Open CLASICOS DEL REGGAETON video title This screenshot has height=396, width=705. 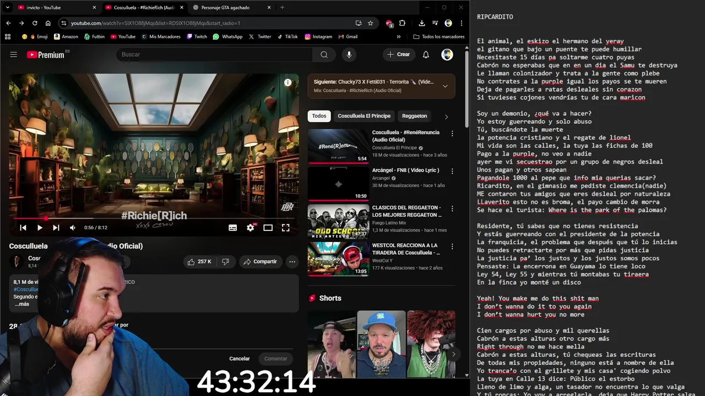407,211
